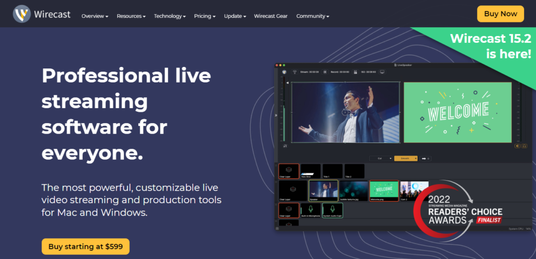Select the Cam 2 shot
Viewport: 536px width, 259px height.
(415, 191)
